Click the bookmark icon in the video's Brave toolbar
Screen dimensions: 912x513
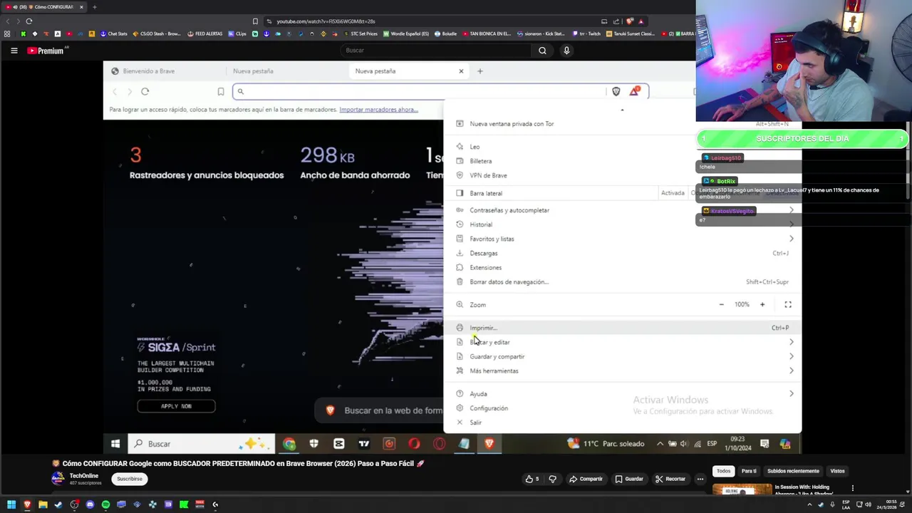pos(221,91)
